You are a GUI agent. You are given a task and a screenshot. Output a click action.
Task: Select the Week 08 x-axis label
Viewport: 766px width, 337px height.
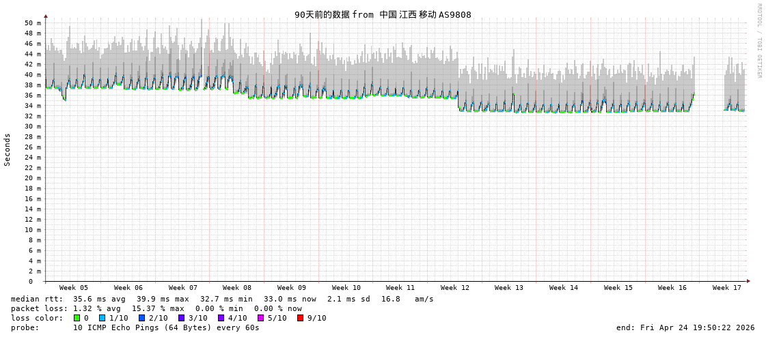(x=237, y=288)
